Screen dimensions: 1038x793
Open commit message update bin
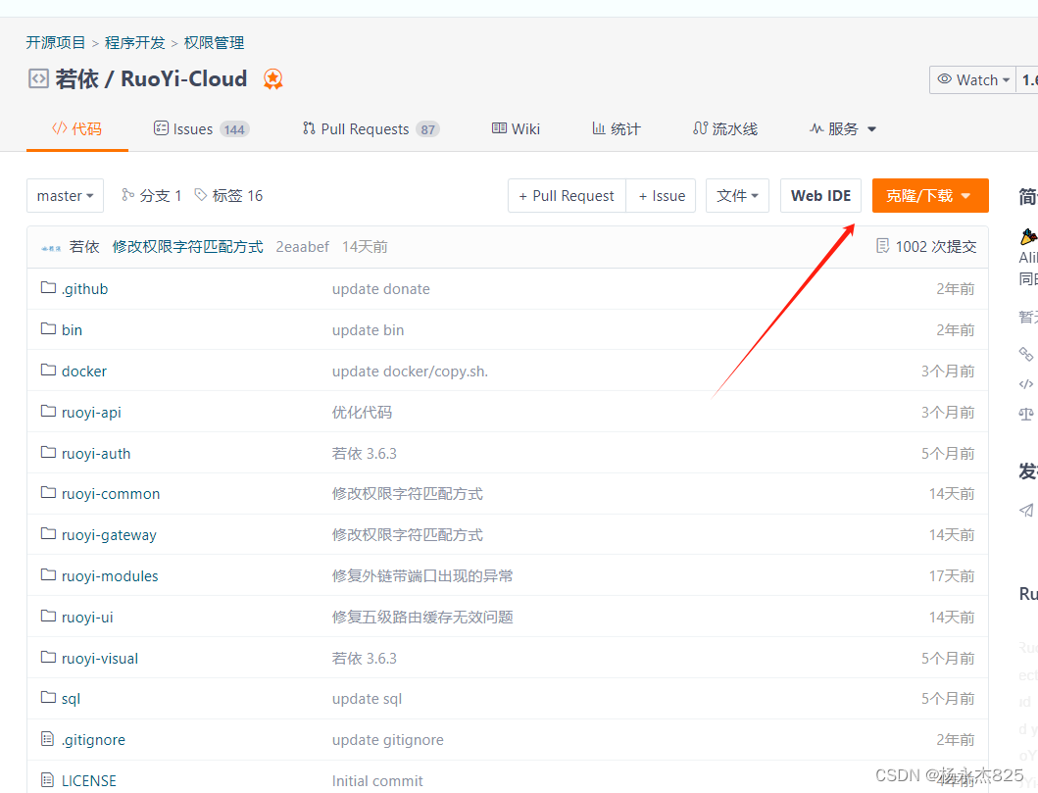point(368,329)
